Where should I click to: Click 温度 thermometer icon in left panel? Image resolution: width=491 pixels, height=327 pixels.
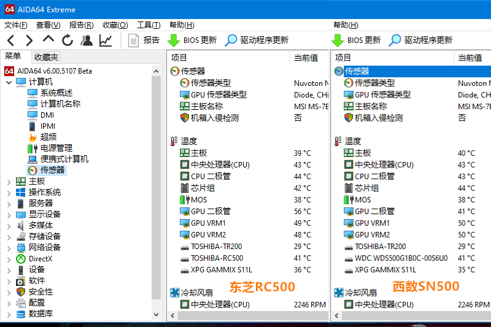pos(174,142)
